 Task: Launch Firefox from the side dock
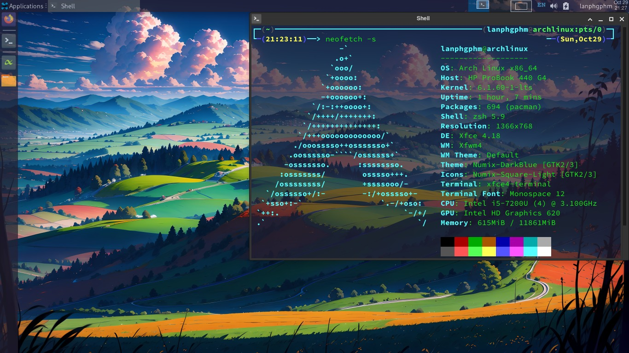point(9,20)
